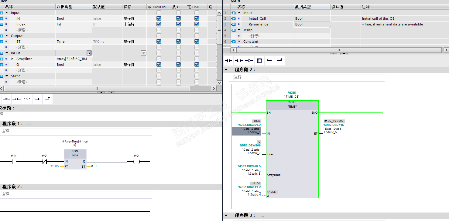The width and height of the screenshot is (449, 221).
Task: Collapse the Temp section in Main interface
Action: pyautogui.click(x=239, y=30)
